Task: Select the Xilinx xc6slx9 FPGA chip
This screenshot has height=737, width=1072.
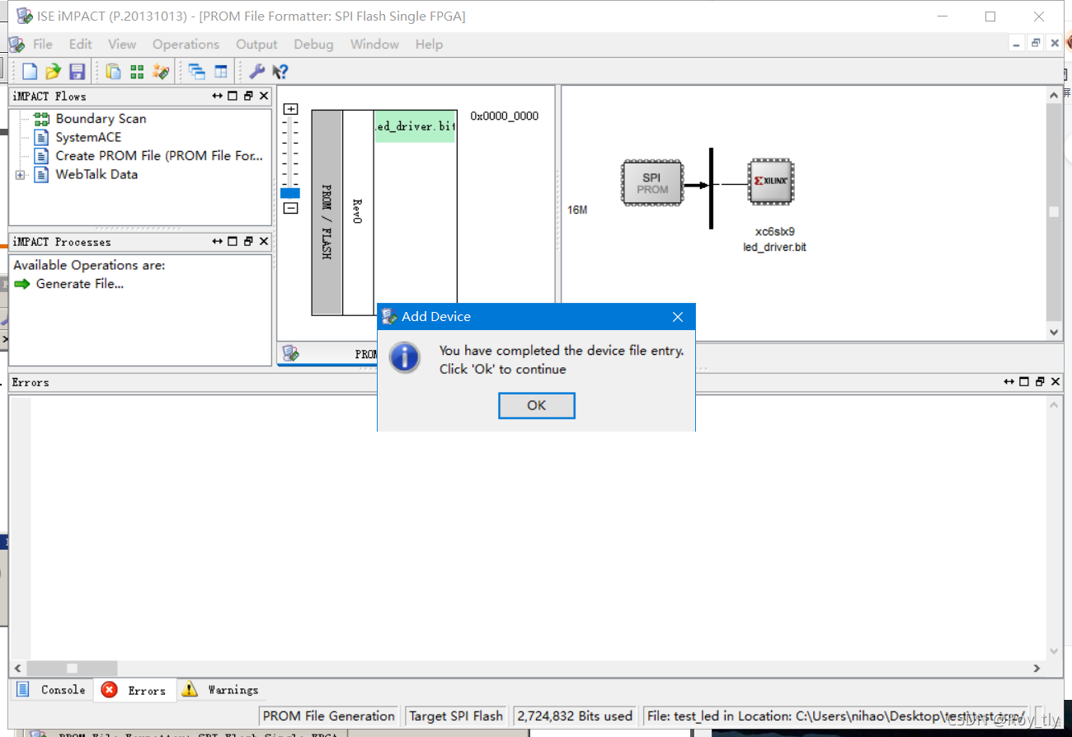Action: point(771,181)
